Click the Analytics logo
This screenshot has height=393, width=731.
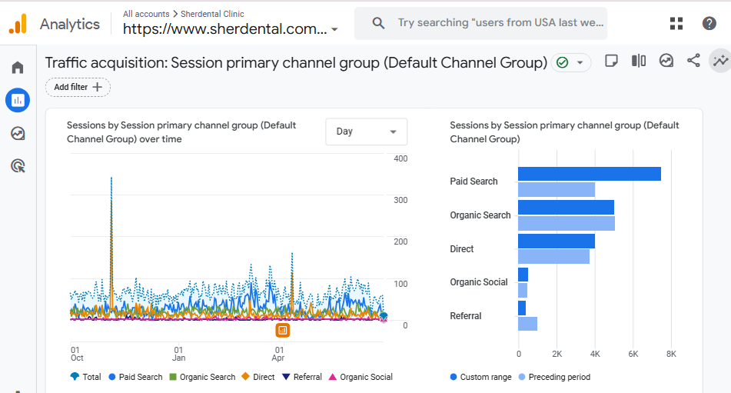(18, 24)
